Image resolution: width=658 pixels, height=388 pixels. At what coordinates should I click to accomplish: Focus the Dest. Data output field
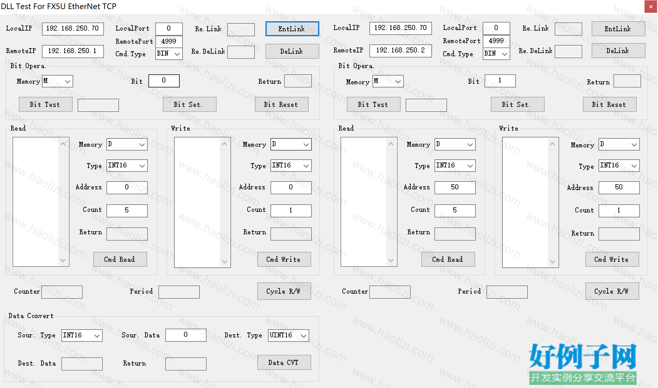pyautogui.click(x=82, y=364)
